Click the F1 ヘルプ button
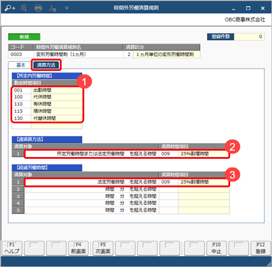This screenshot has height=267, width=272. [12, 248]
